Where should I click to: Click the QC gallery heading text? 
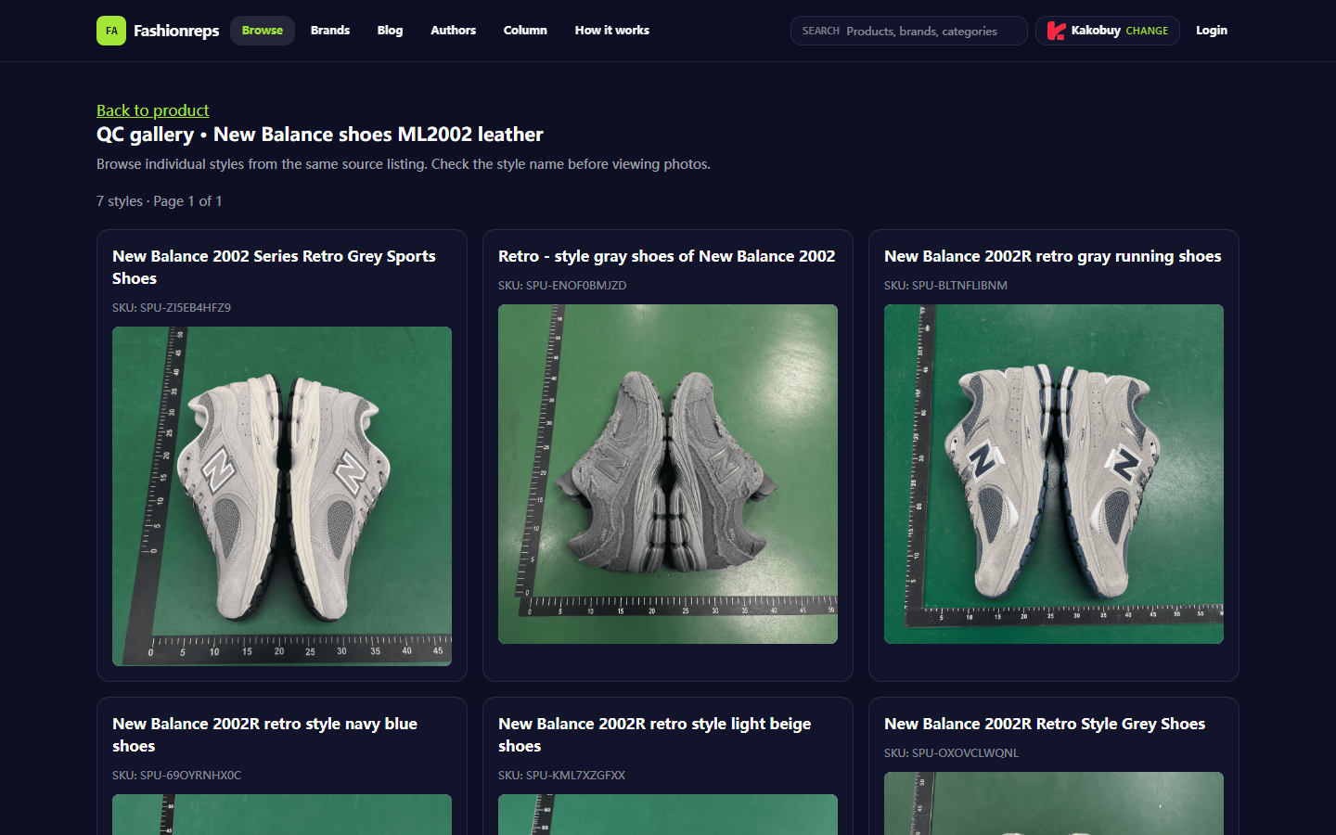tap(320, 135)
